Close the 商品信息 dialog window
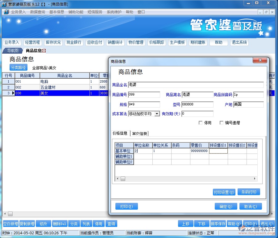The height and width of the screenshot is (238, 278). (259, 60)
